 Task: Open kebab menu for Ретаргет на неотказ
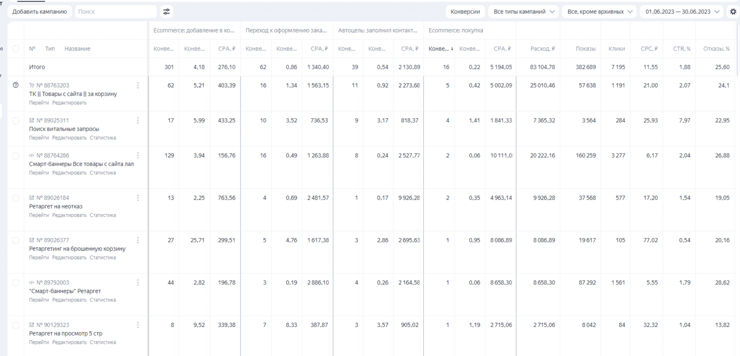pos(138,198)
